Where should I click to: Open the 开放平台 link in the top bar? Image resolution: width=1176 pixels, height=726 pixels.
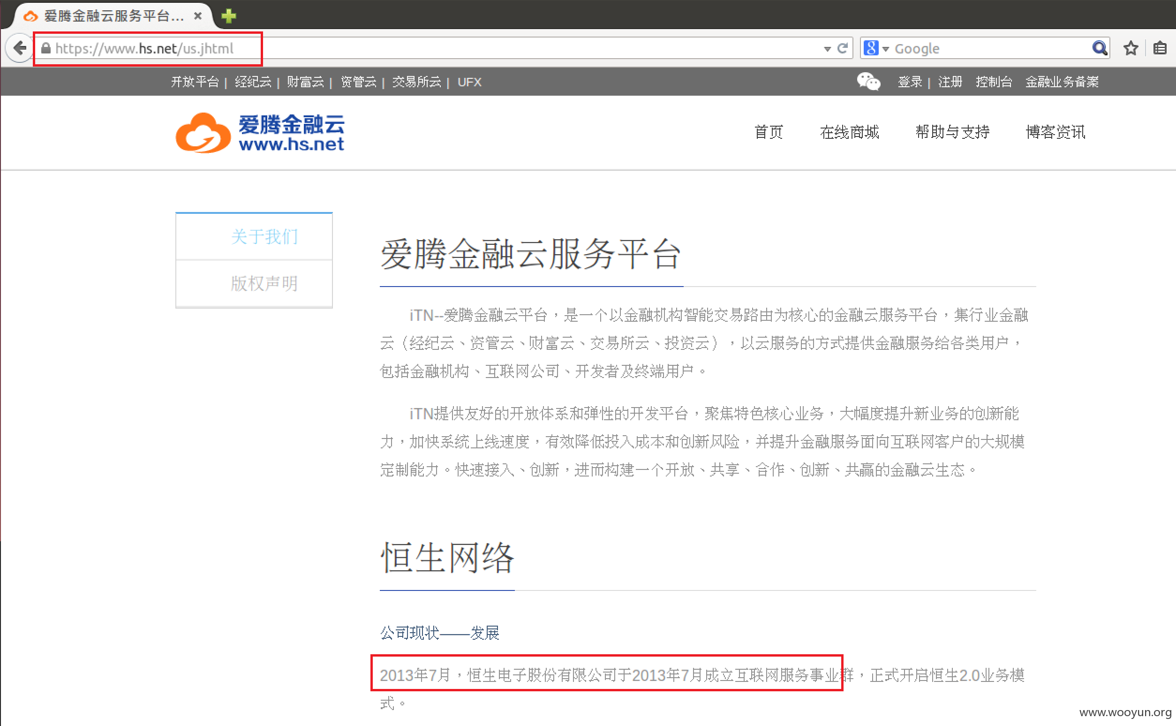195,82
